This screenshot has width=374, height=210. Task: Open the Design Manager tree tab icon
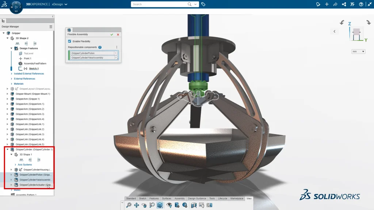click(3, 21)
